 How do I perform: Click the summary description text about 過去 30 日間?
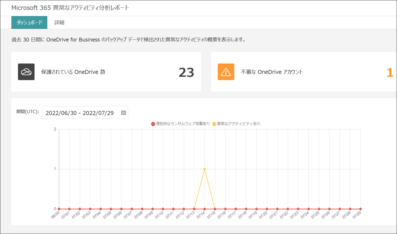128,40
